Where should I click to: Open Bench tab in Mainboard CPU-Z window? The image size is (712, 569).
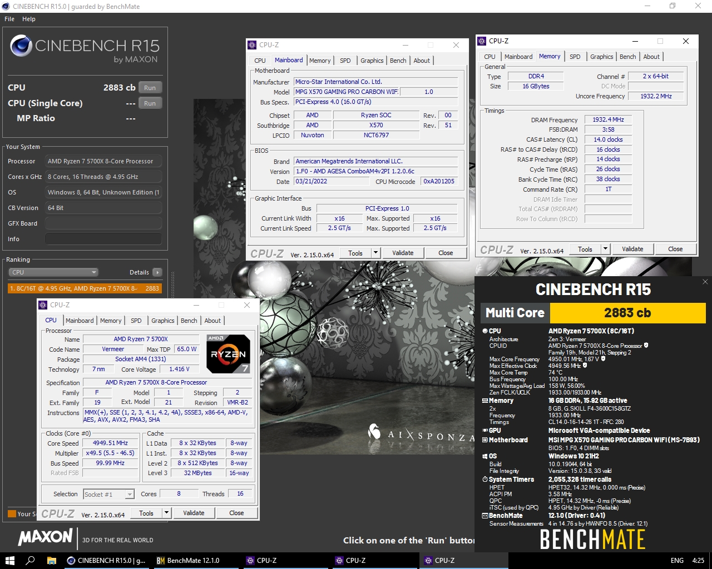398,61
